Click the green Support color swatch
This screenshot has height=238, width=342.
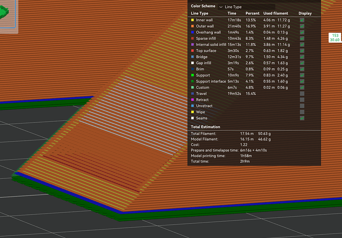(x=192, y=75)
